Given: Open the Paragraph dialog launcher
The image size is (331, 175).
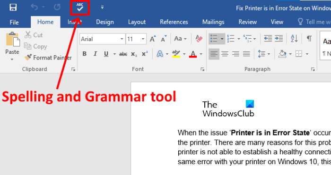Looking at the screenshot, I should (313, 69).
